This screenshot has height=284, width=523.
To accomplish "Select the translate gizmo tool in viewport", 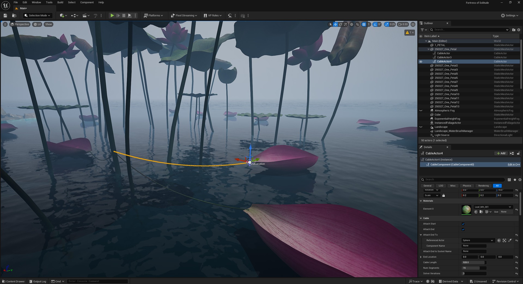I will click(335, 24).
